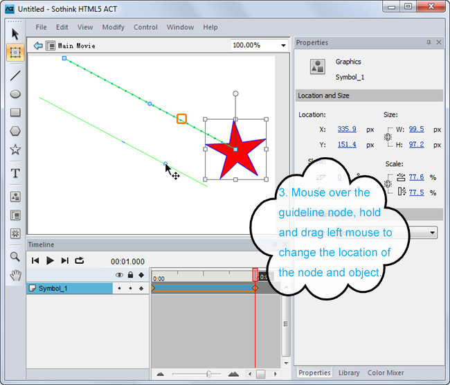
Task: Select the Star tool
Action: [15, 150]
